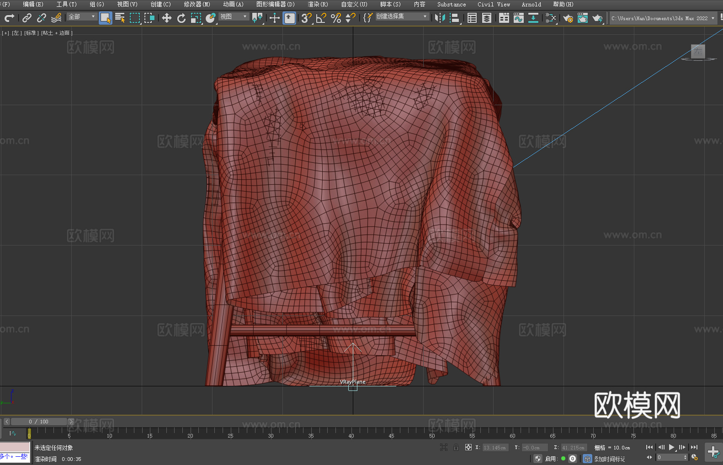Toggle the Ribbon display icon
The height and width of the screenshot is (465, 723).
coord(504,18)
